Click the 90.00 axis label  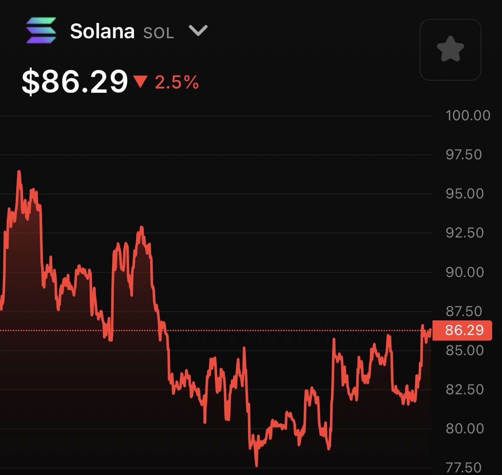(x=465, y=272)
